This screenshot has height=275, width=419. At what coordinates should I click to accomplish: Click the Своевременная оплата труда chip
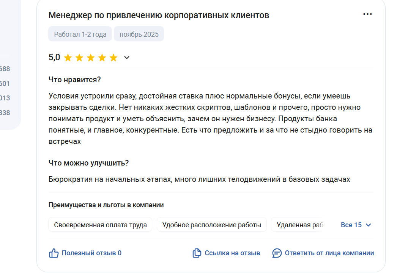point(100,225)
